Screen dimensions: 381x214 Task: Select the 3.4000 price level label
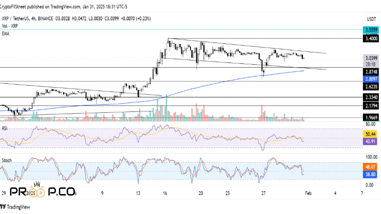[x=371, y=38]
